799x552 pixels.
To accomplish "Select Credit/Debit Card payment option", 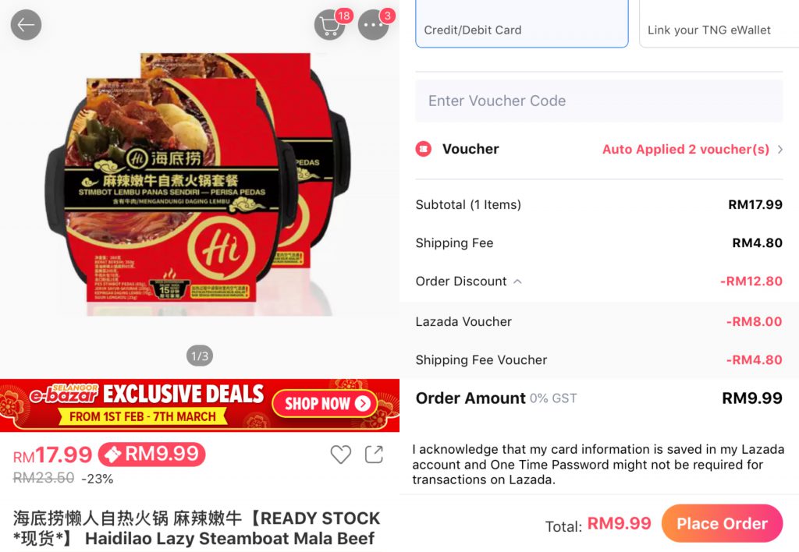I will click(x=522, y=24).
